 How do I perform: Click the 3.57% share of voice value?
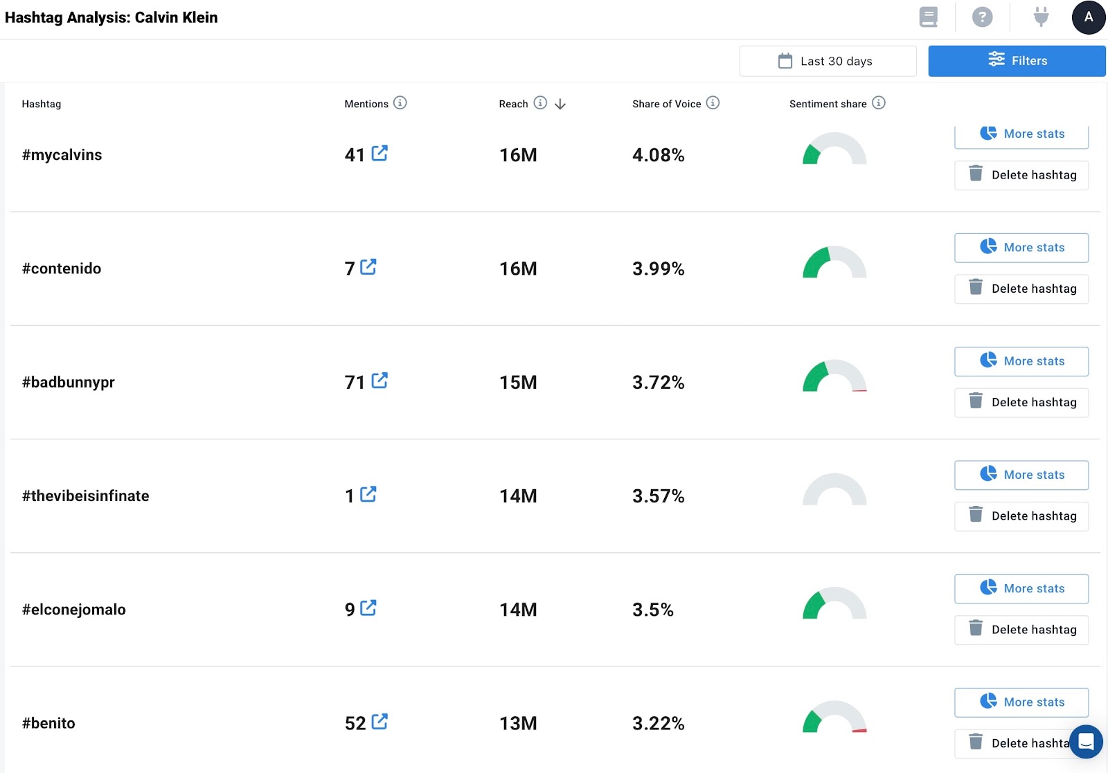[658, 495]
